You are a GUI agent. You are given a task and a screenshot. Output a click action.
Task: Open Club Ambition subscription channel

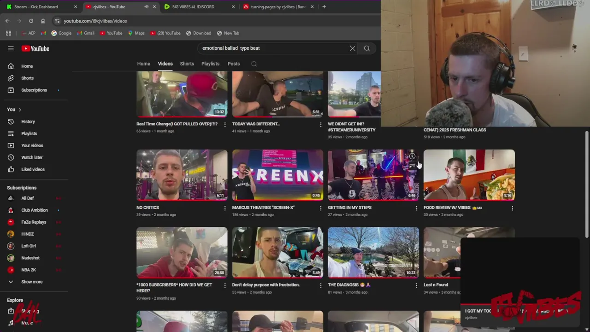(x=34, y=210)
